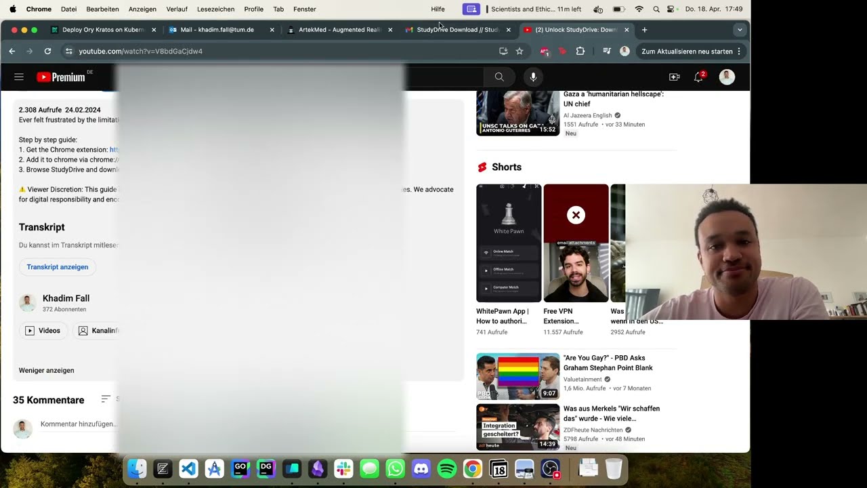867x488 pixels.
Task: Open WhitePawn App short thumbnail
Action: point(509,243)
